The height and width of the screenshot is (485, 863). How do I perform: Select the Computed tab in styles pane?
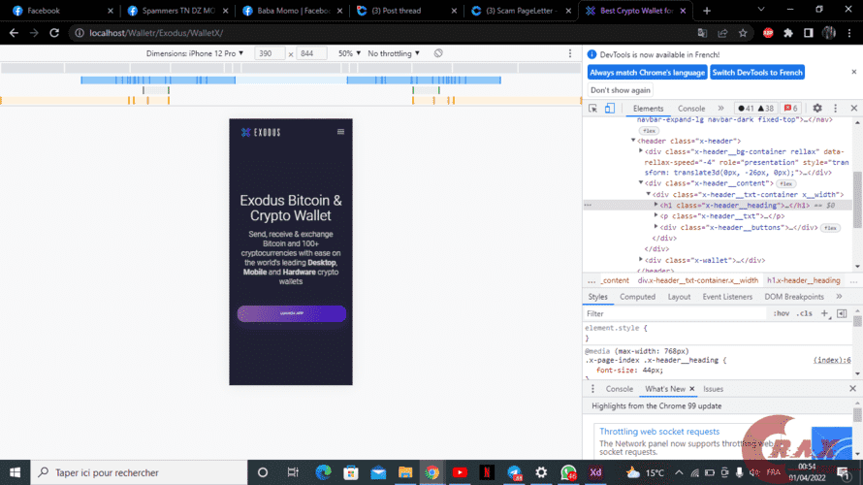(x=637, y=297)
